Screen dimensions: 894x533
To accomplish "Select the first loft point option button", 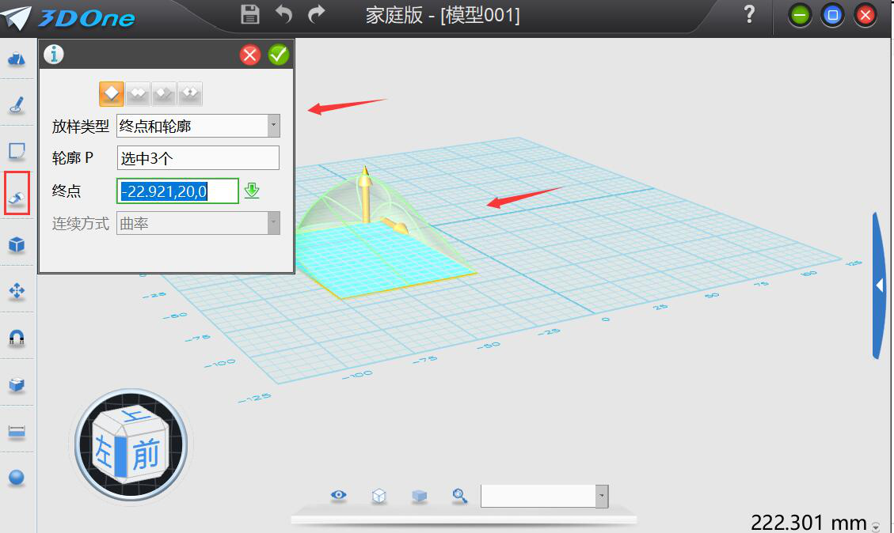I will (111, 93).
